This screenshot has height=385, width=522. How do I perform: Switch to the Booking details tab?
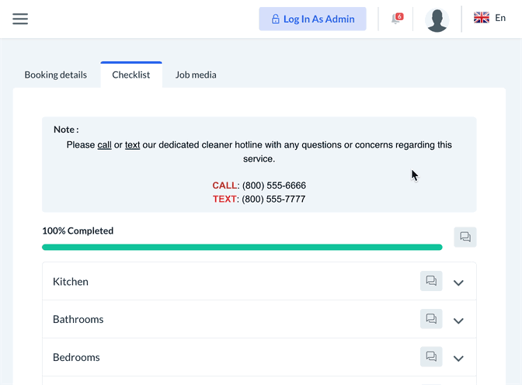[x=56, y=75]
